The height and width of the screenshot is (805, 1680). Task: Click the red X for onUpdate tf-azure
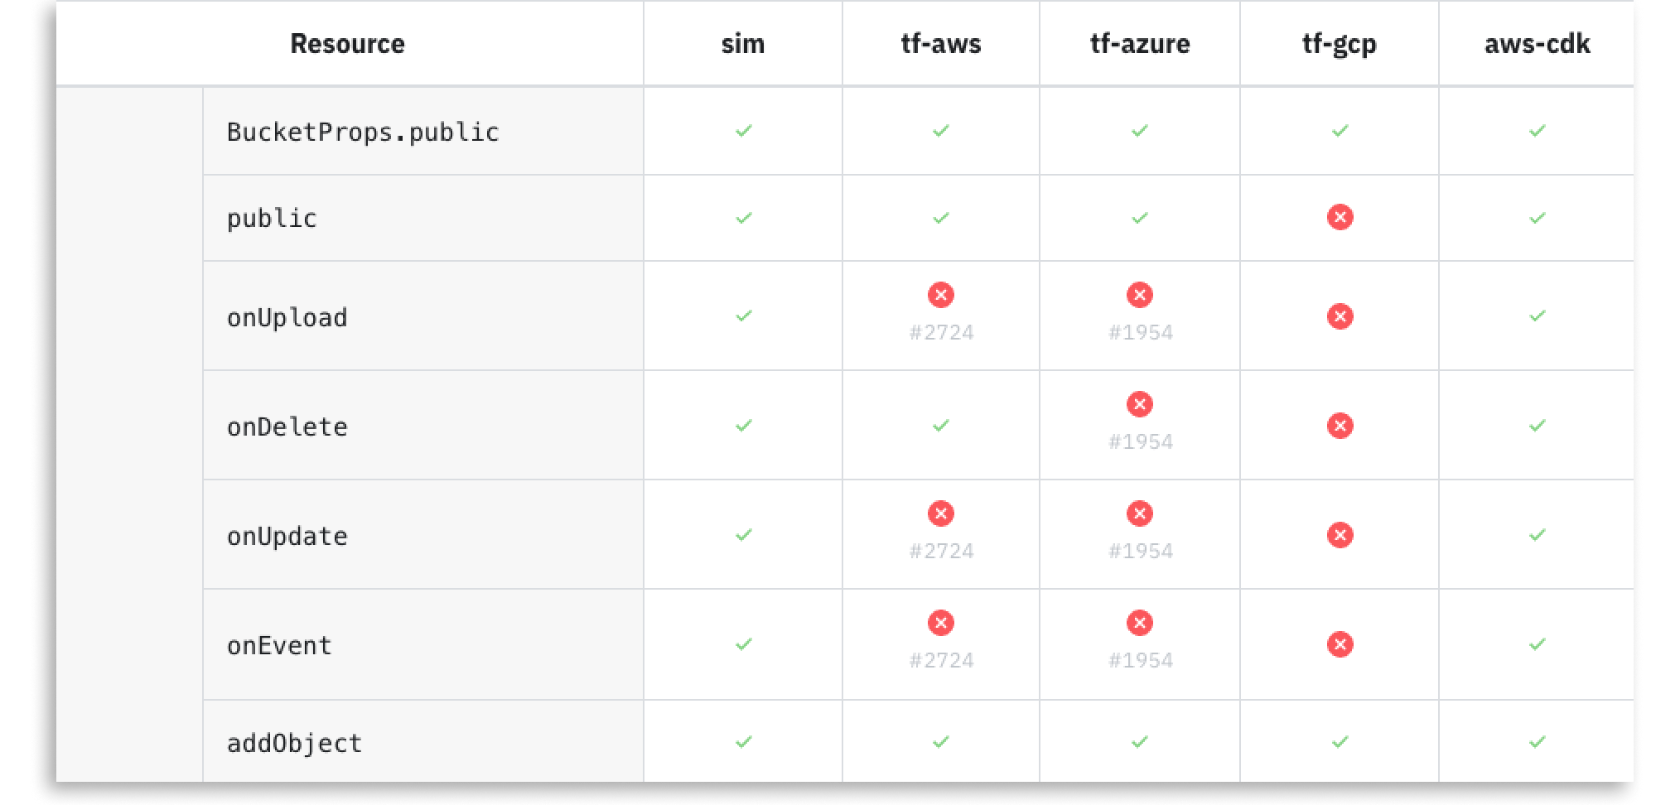point(1139,513)
